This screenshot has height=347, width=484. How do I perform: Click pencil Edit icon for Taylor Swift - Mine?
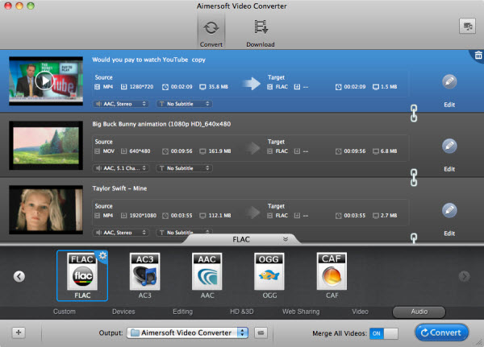[449, 210]
